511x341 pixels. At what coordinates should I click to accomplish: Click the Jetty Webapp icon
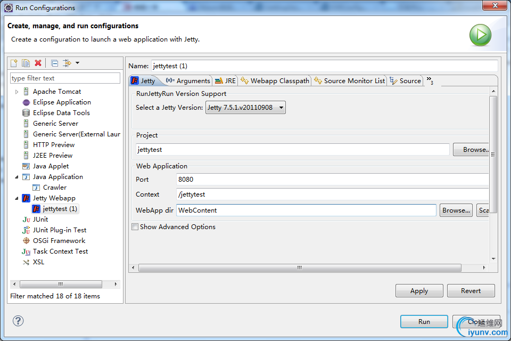(26, 198)
